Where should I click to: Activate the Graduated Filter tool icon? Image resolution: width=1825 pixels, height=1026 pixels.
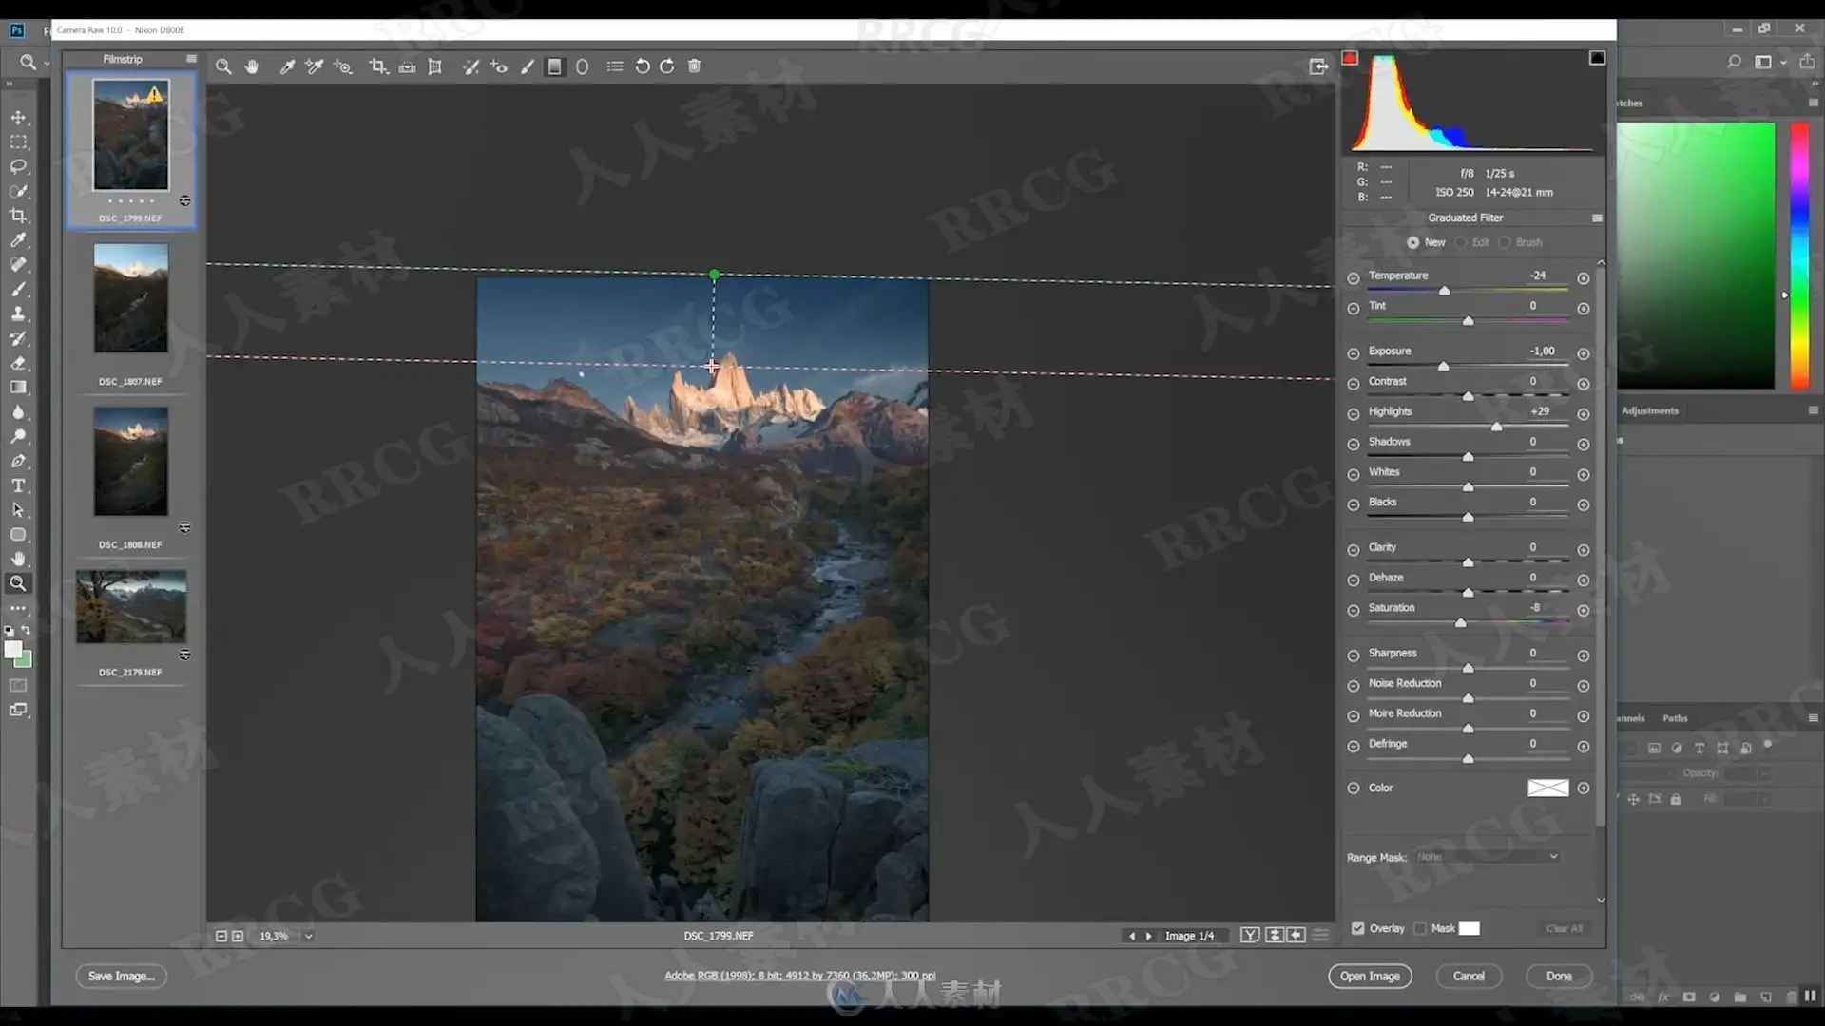pyautogui.click(x=554, y=66)
